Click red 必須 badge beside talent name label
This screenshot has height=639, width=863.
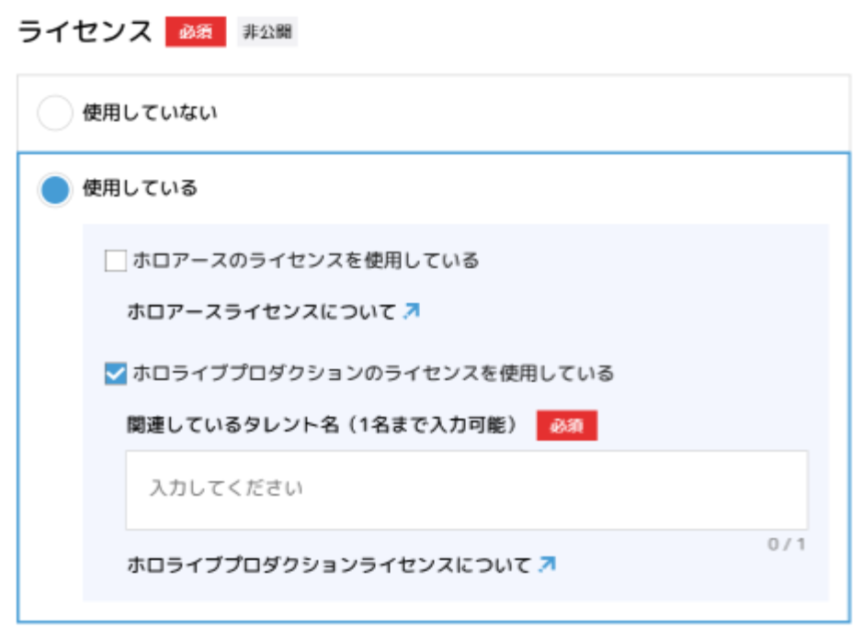(566, 426)
